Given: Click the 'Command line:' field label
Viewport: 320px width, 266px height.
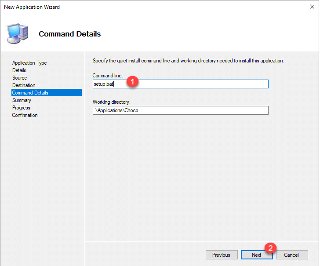Looking at the screenshot, I should [x=108, y=76].
